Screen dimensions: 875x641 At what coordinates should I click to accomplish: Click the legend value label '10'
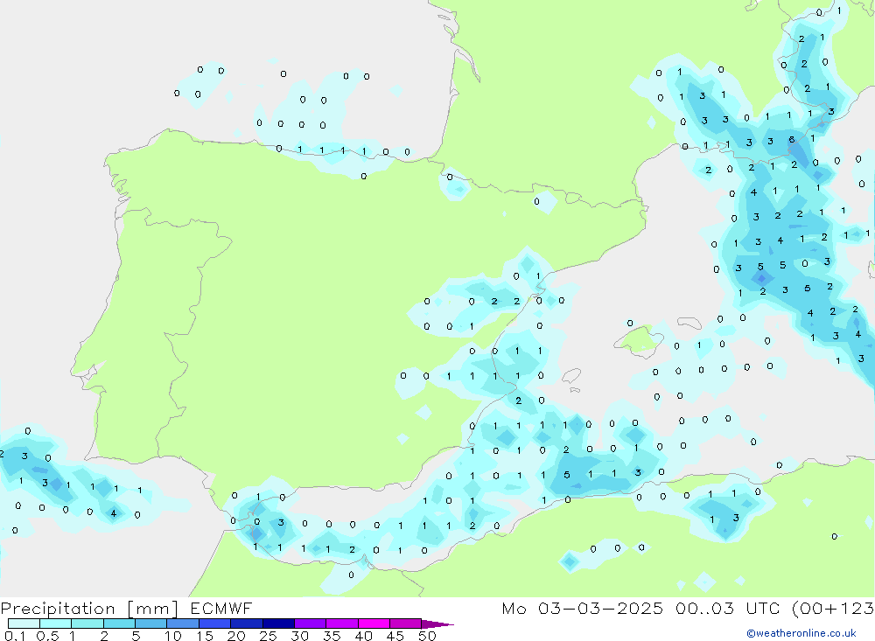(172, 636)
